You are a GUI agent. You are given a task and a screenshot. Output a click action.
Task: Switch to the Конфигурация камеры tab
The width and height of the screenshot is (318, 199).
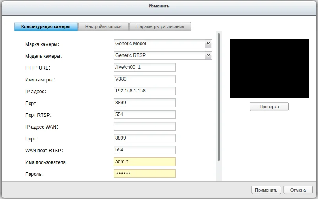point(46,27)
